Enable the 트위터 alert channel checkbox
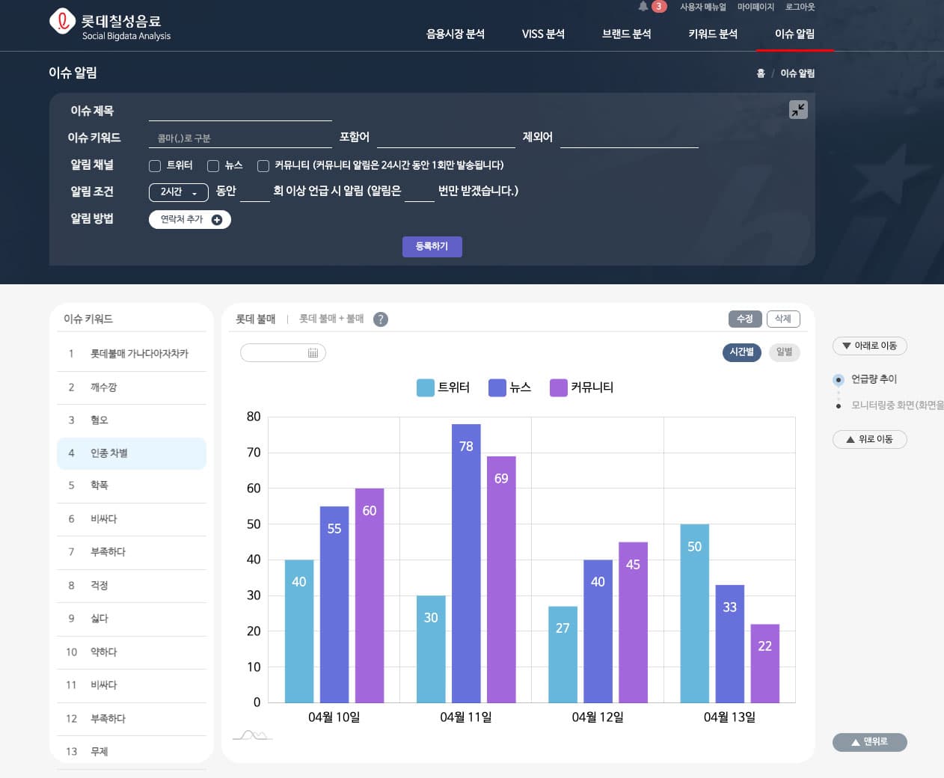 pyautogui.click(x=155, y=166)
